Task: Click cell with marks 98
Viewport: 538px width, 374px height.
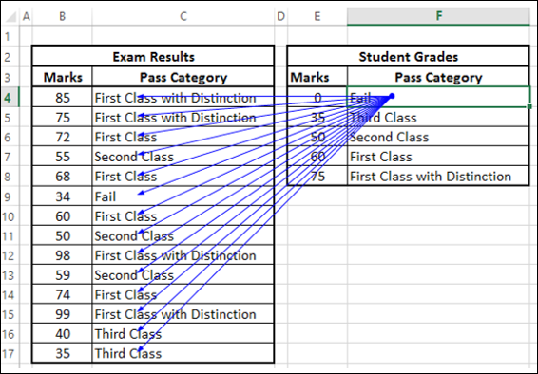Action: (62, 255)
